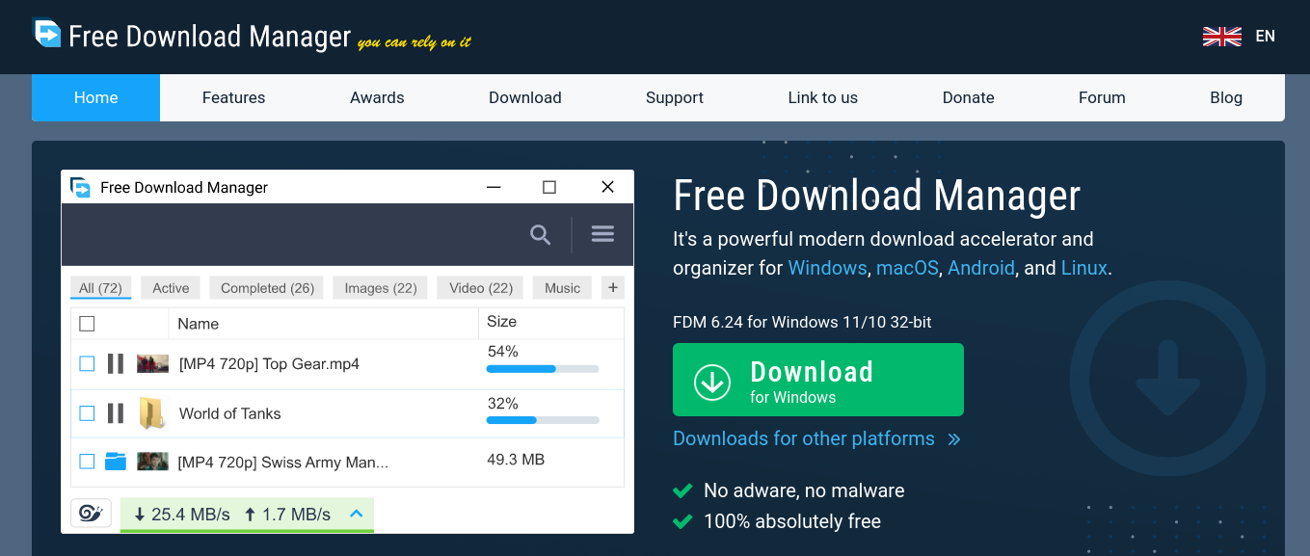Image resolution: width=1310 pixels, height=556 pixels.
Task: Pause the Top Gear.mp4 download
Action: (x=116, y=363)
